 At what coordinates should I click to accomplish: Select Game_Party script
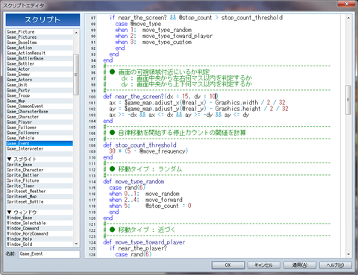click(40, 90)
